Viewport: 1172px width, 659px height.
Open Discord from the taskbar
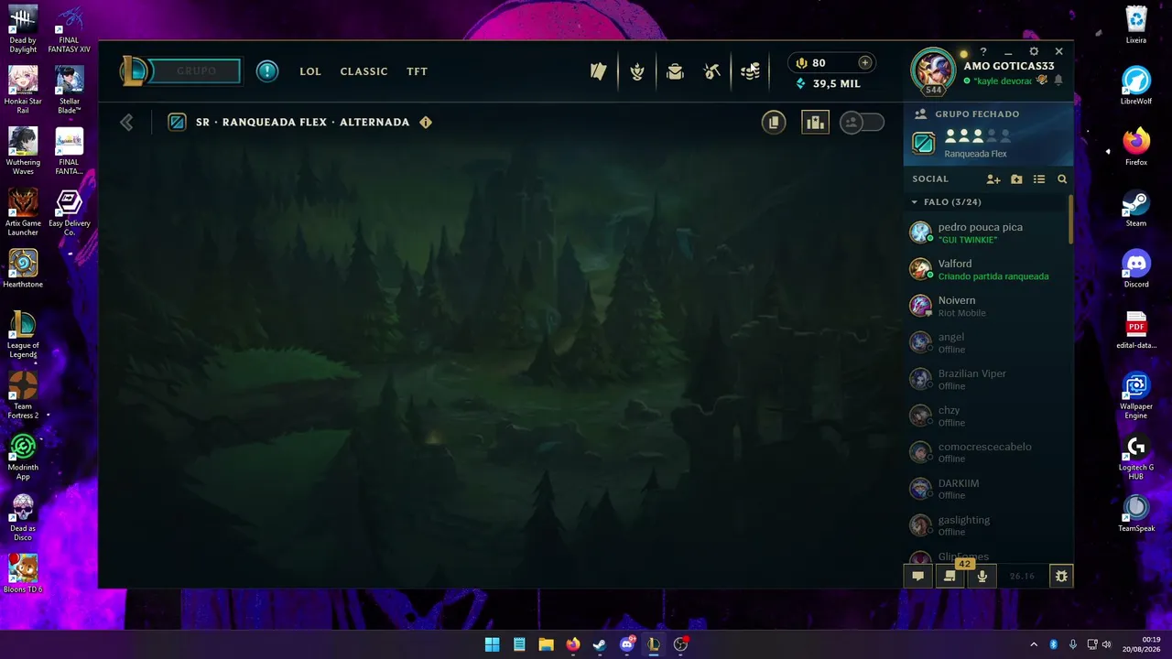[x=627, y=644]
